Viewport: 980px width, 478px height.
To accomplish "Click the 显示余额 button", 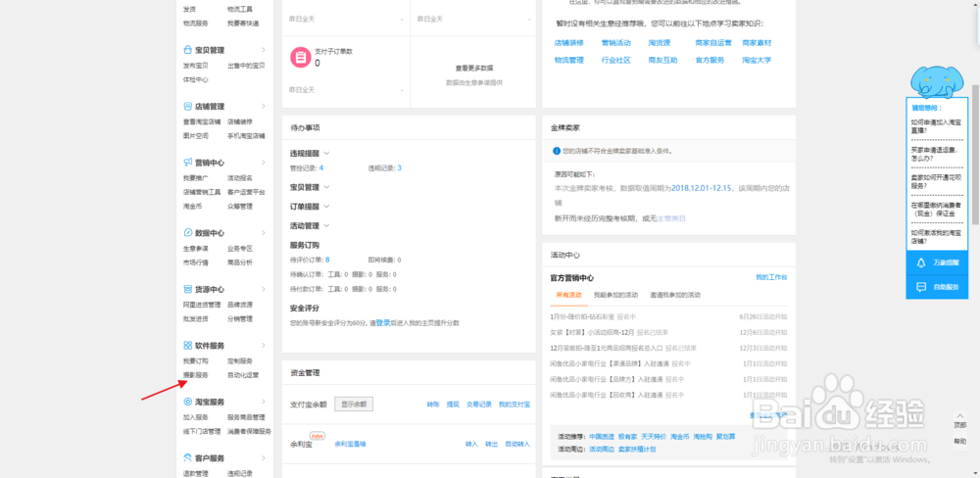I will 354,405.
